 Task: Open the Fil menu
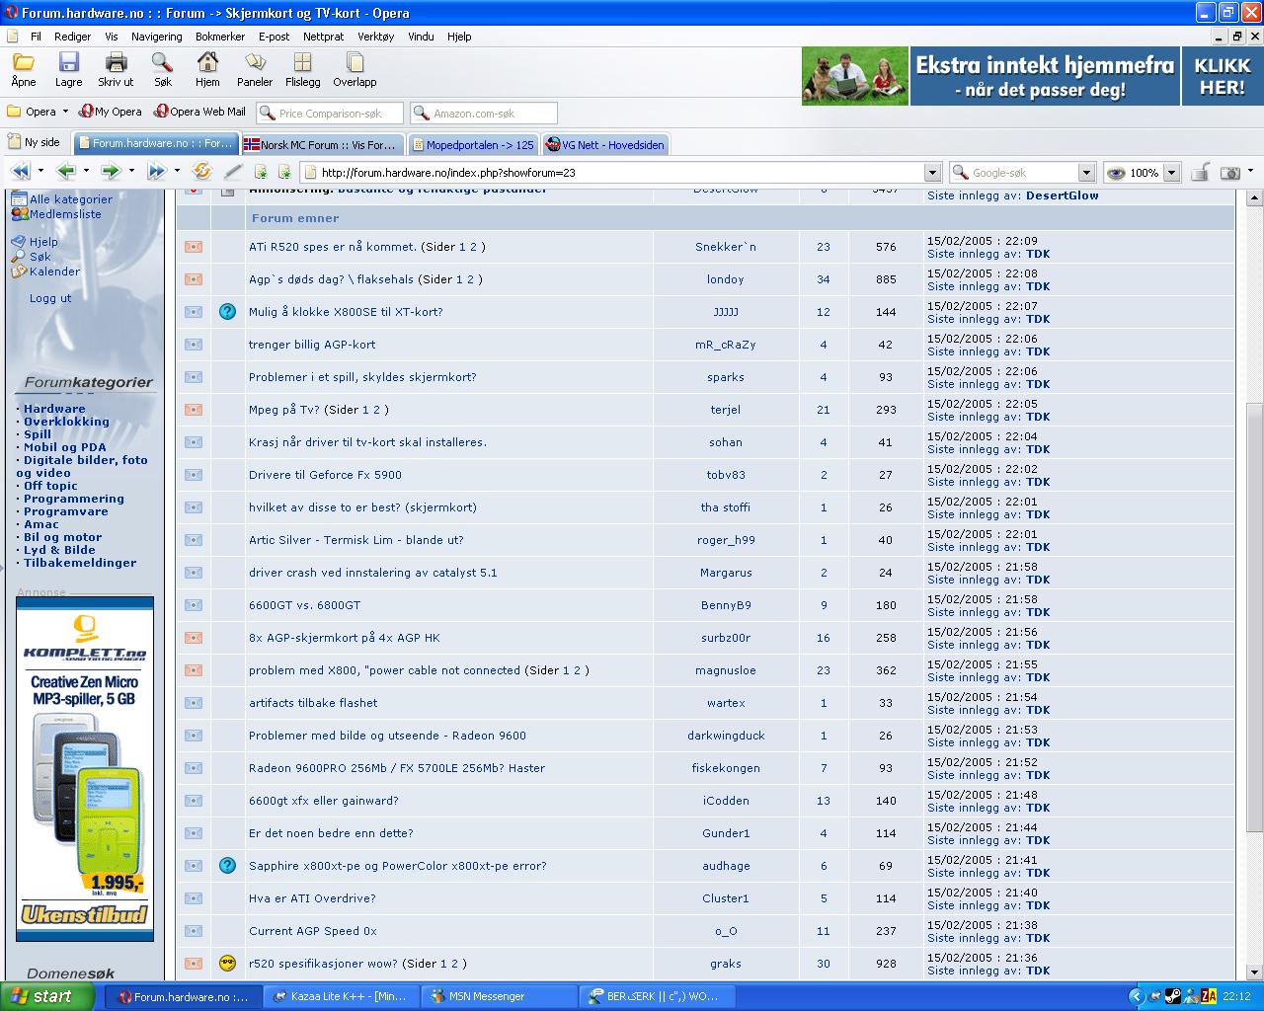36,37
